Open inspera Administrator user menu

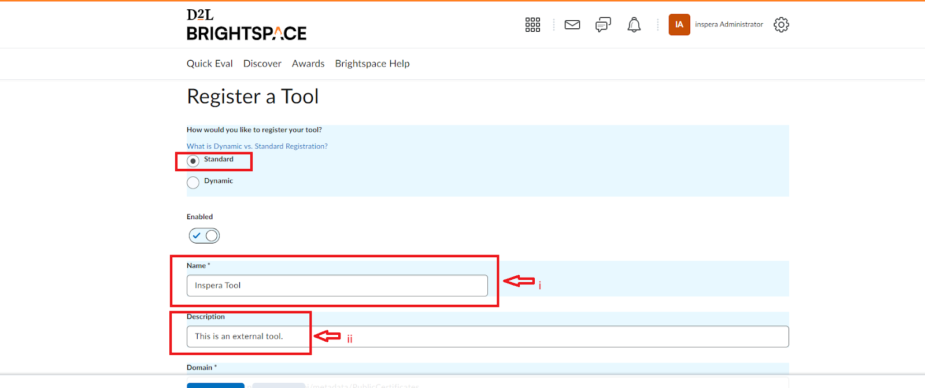coord(728,24)
